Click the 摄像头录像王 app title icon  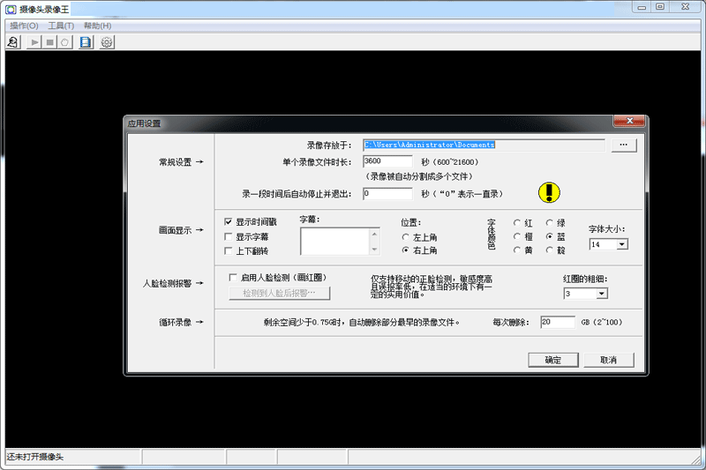(x=10, y=9)
